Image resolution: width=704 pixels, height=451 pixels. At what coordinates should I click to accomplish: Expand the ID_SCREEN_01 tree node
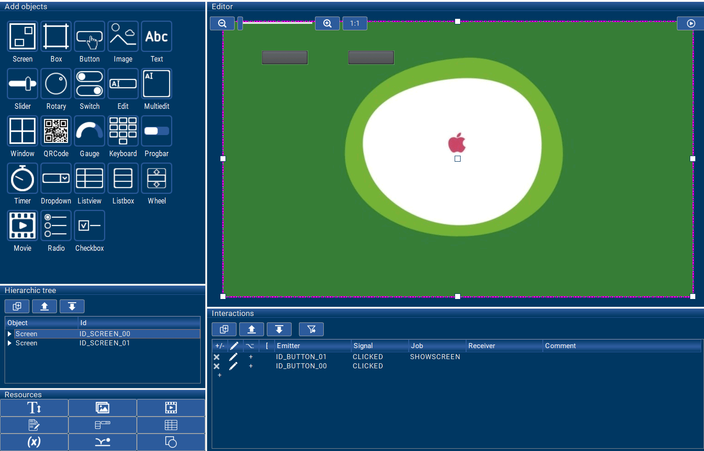click(x=10, y=343)
